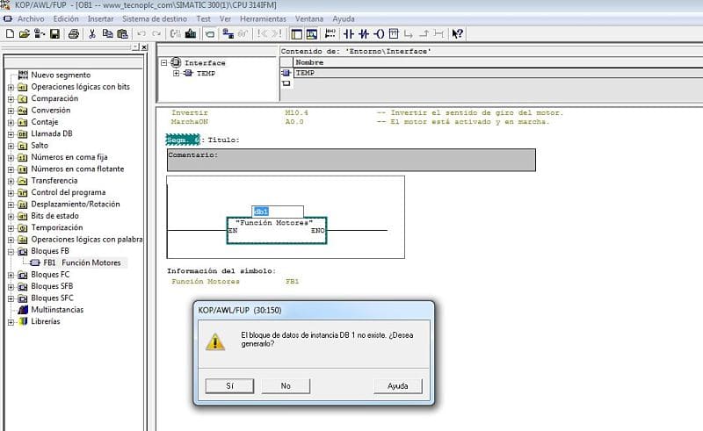703x431 pixels.
Task: Close the catalog side panel
Action: 144,47
